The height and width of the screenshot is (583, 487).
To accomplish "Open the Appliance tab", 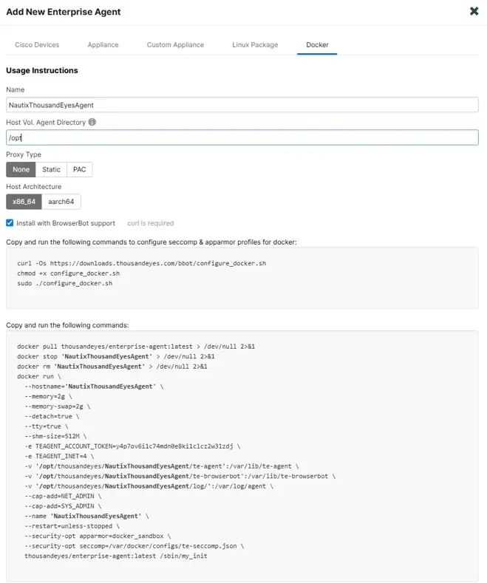I will tap(103, 44).
